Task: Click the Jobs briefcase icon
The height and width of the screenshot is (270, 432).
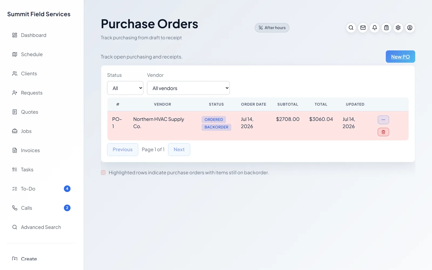Action: [x=15, y=131]
